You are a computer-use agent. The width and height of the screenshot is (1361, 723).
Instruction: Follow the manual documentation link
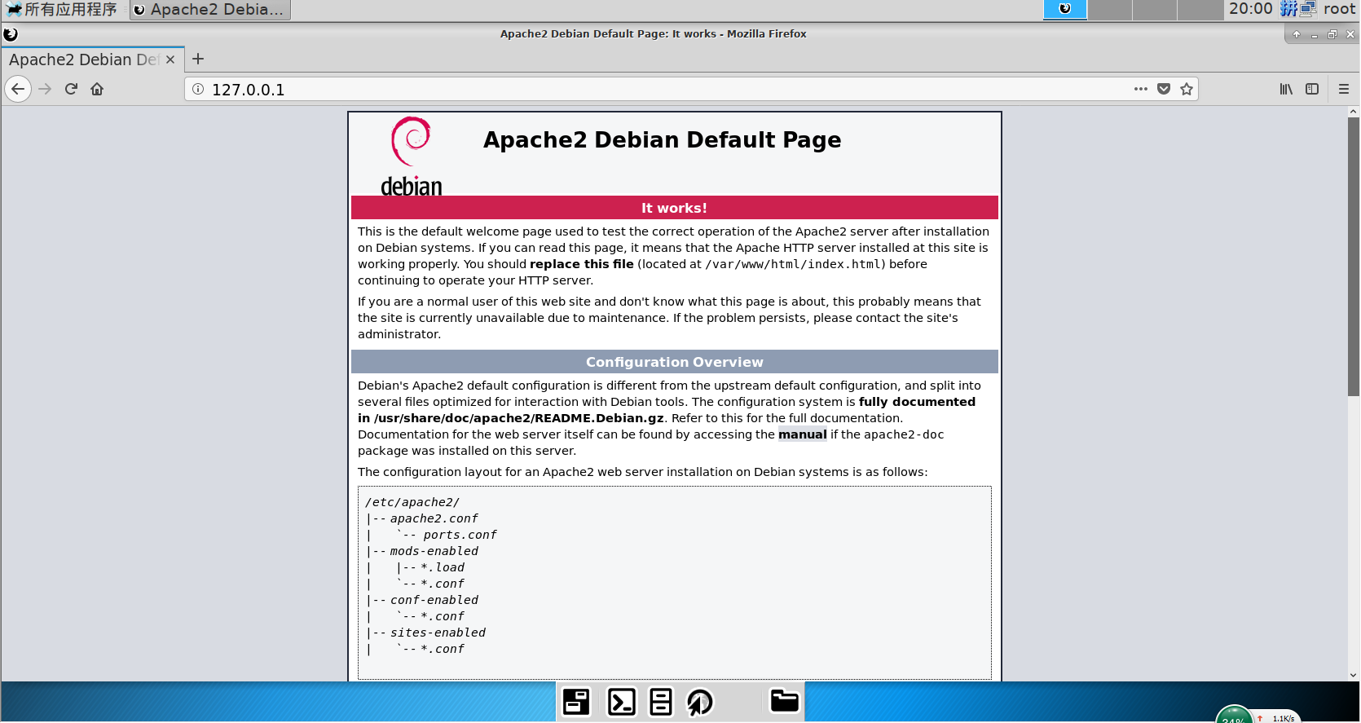[802, 434]
